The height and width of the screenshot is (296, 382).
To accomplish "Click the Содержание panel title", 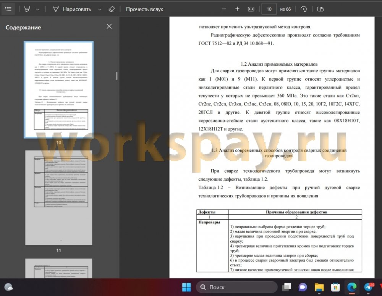I will pyautogui.click(x=23, y=27).
